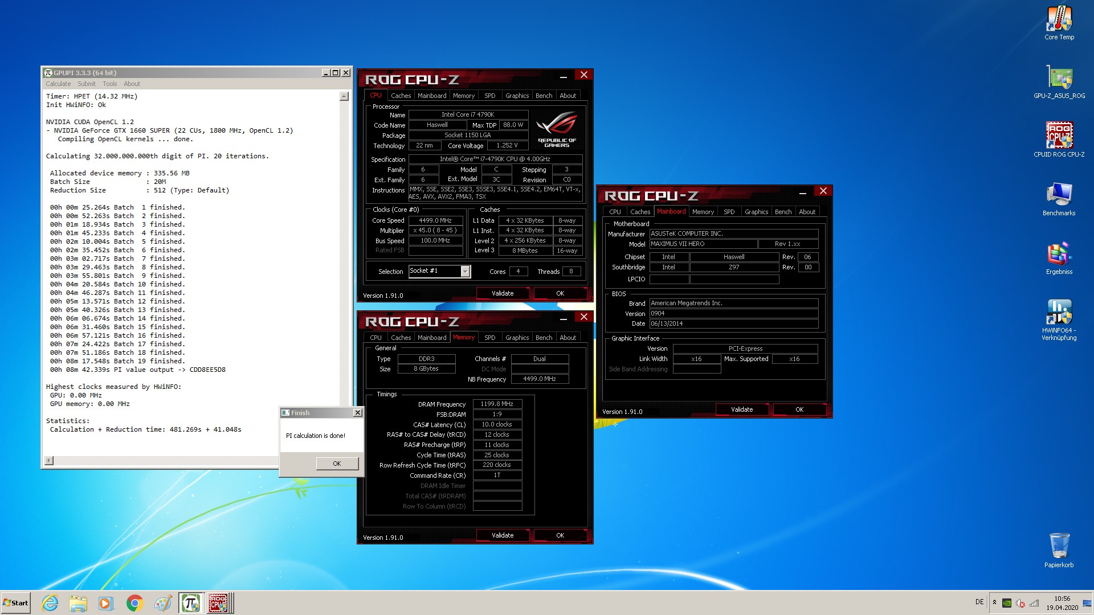Close the Finish dialog

point(357,413)
